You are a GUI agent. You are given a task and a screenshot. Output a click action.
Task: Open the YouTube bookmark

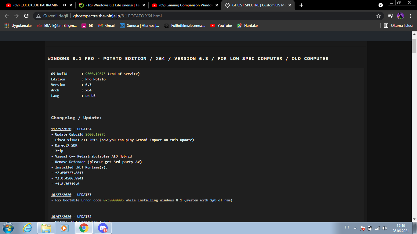tap(221, 26)
